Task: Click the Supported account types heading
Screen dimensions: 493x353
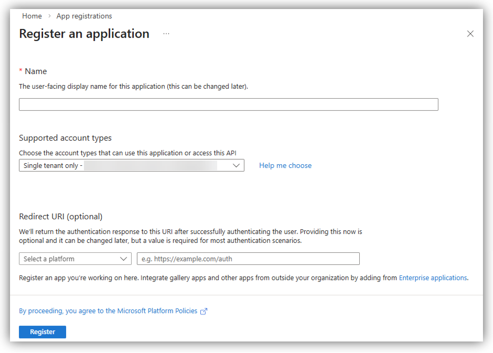Action: pos(65,138)
